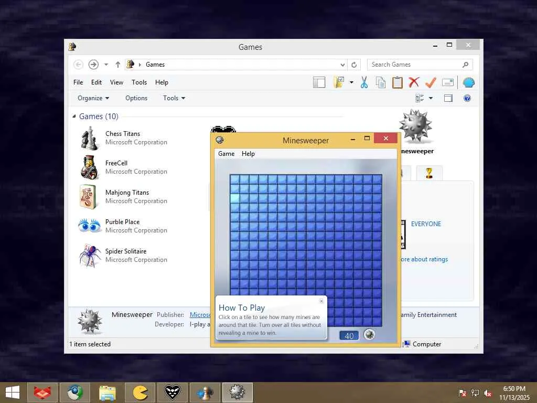537x403 pixels.
Task: Click the envelope E-mail icon in toolbar
Action: [448, 82]
